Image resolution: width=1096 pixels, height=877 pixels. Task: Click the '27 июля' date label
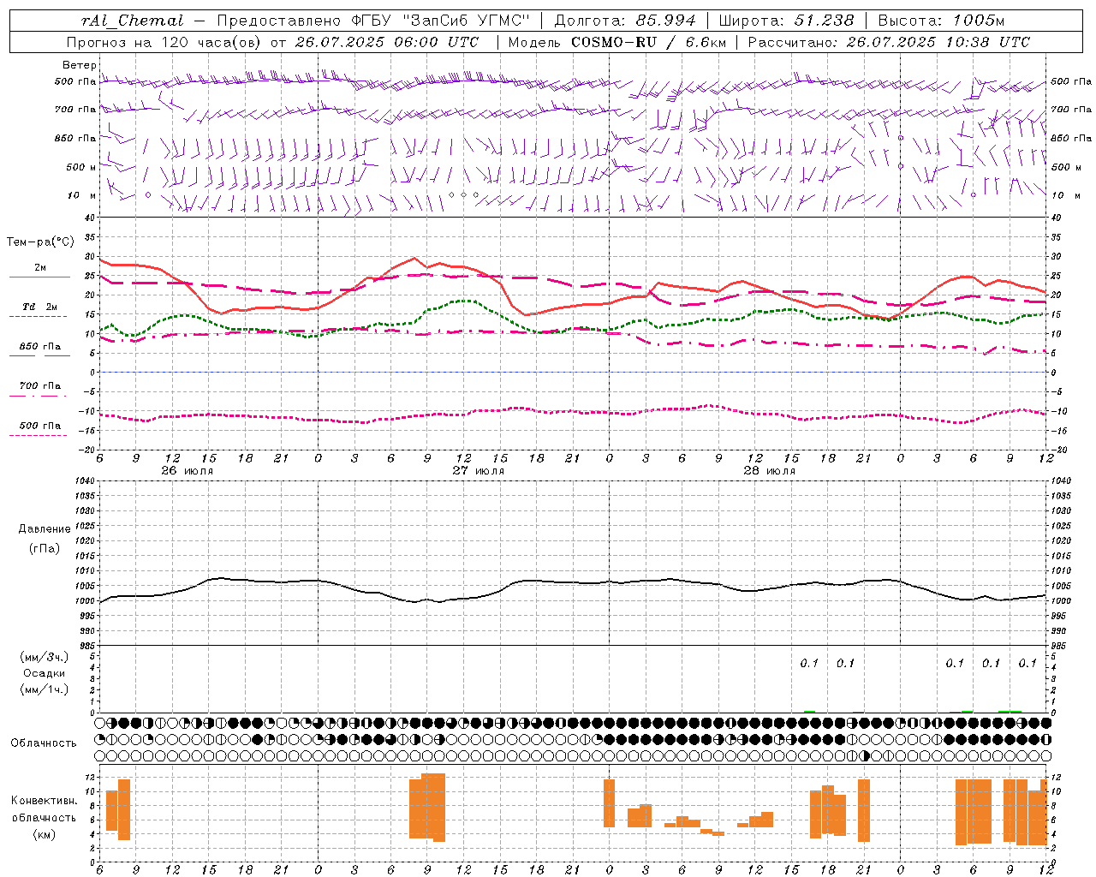(x=479, y=471)
